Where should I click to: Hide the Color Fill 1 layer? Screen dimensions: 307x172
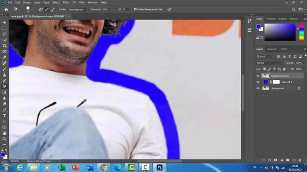point(258,82)
